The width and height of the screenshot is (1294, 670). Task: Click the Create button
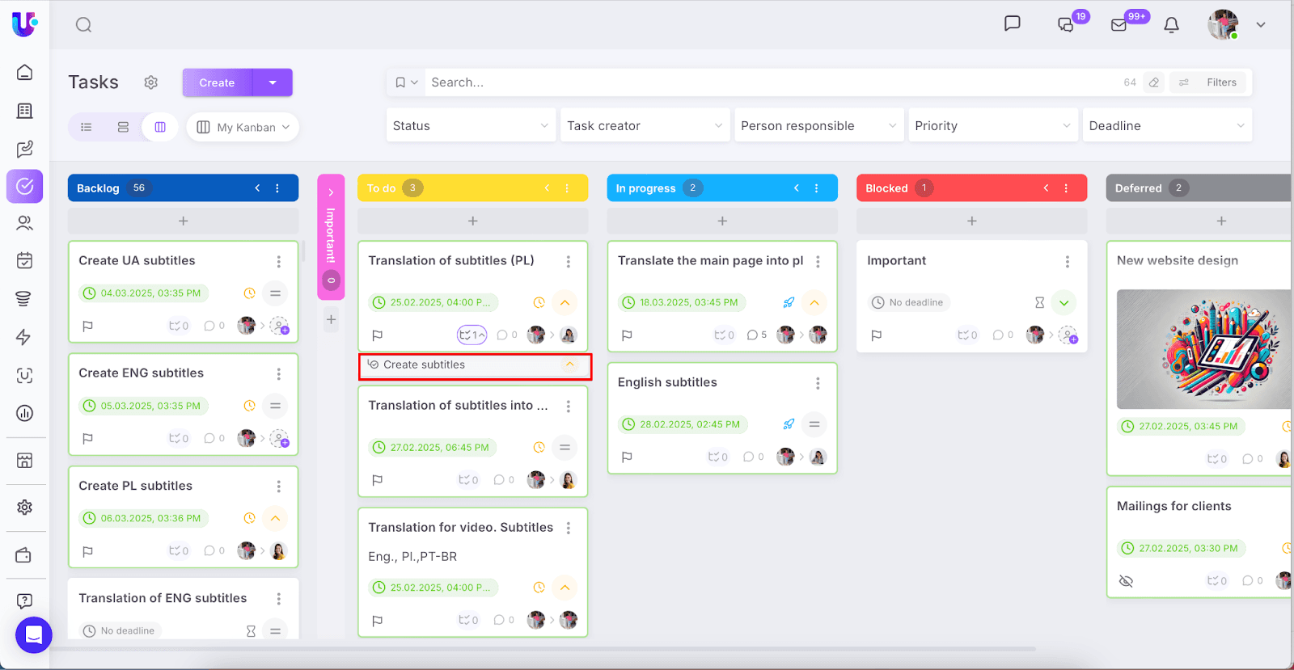[217, 82]
